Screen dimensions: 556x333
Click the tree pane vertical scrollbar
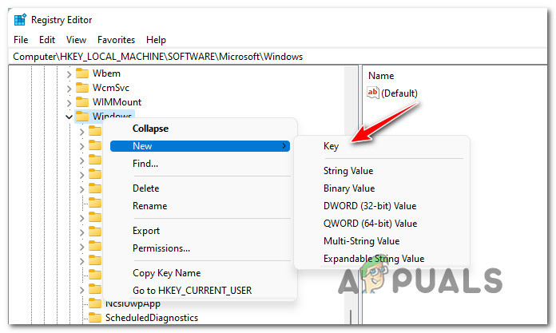click(351, 195)
